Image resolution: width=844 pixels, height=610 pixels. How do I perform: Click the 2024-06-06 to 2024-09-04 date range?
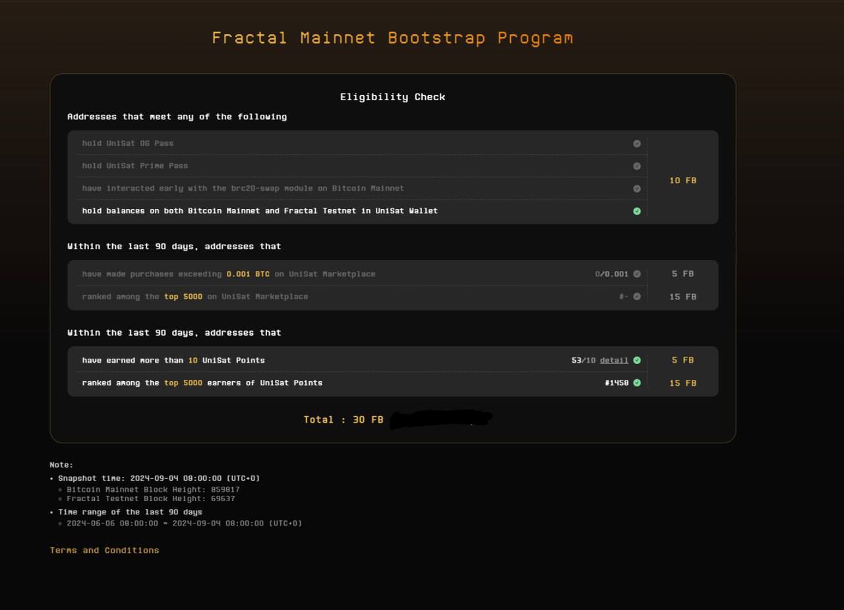pos(184,524)
